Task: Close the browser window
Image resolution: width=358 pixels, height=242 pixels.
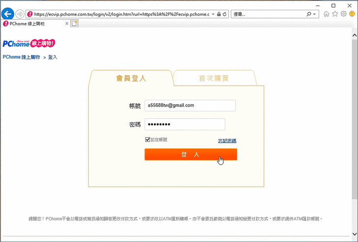Action: (350, 5)
